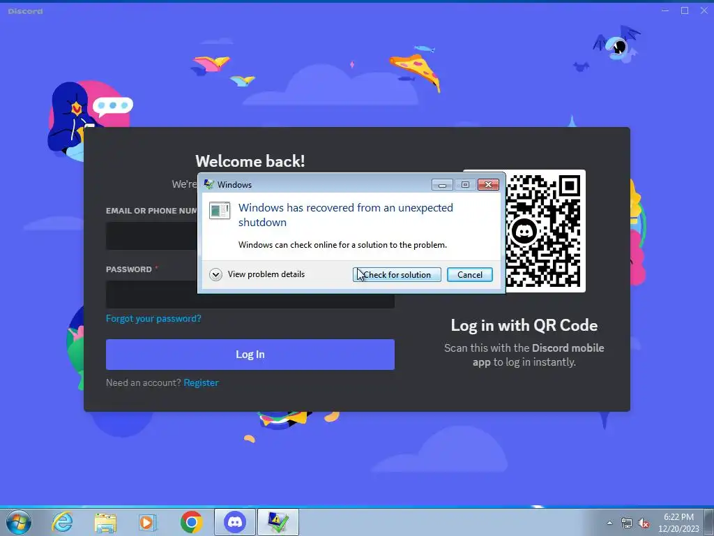714x536 pixels.
Task: Select the problem report taskbar icon
Action: tap(278, 522)
